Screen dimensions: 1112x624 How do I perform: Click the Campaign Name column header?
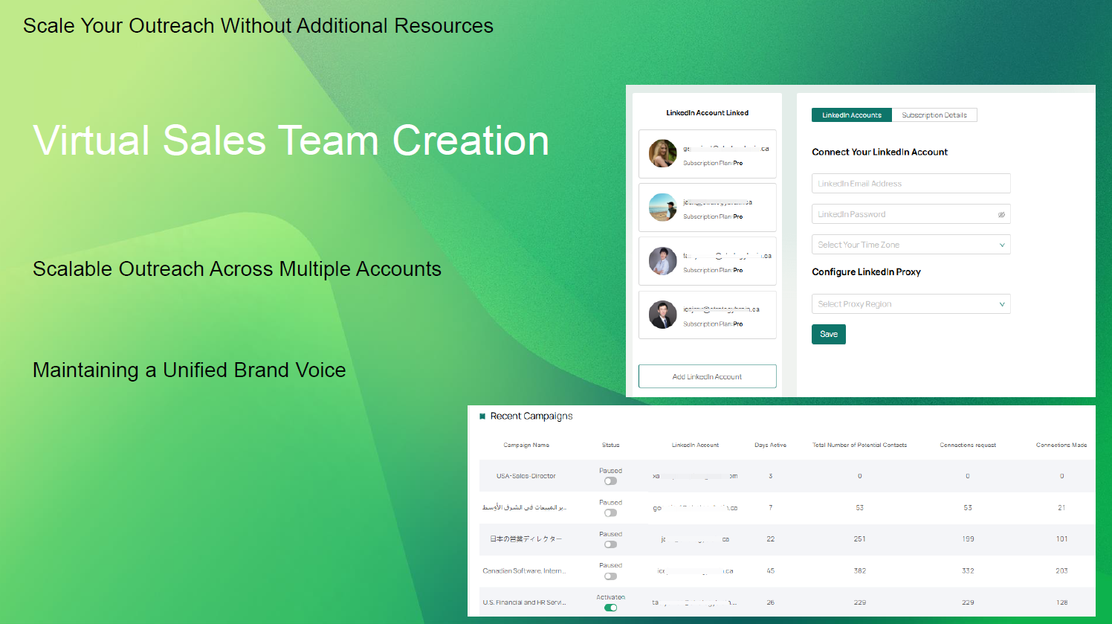(x=526, y=445)
